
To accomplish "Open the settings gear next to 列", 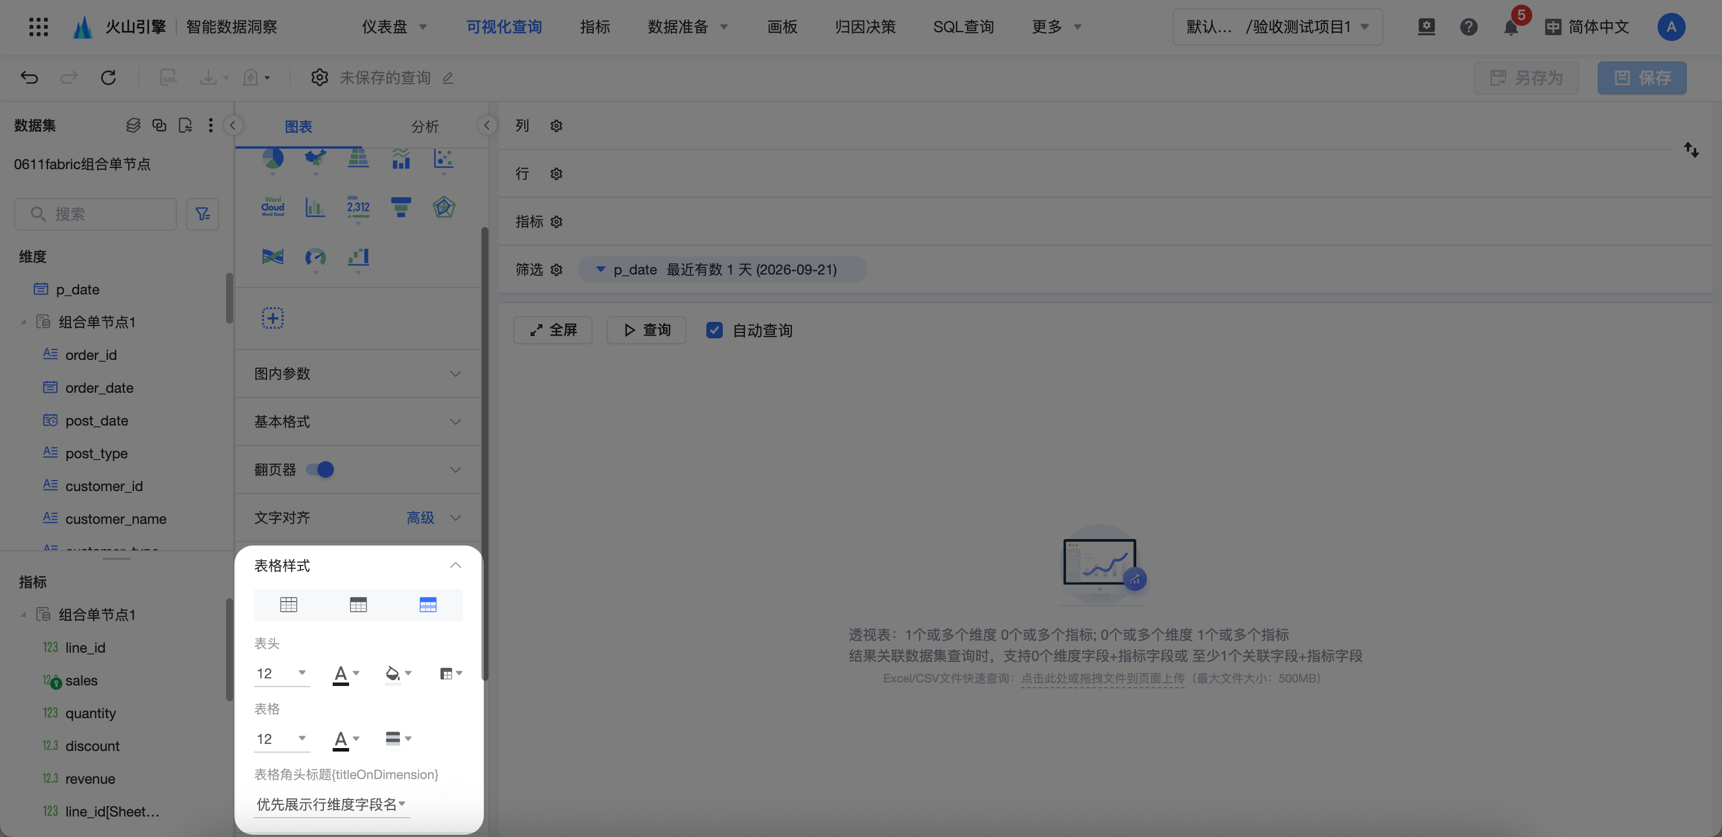I will [556, 126].
